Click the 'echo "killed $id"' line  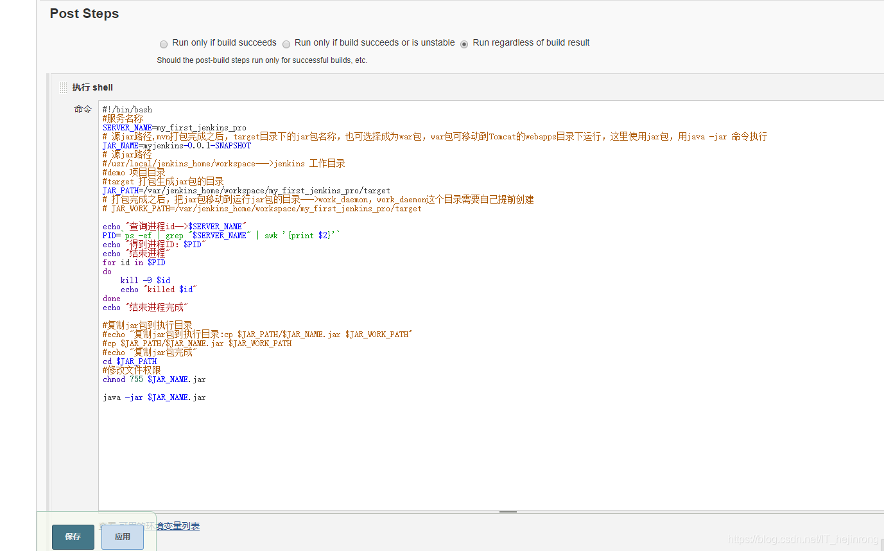(159, 290)
